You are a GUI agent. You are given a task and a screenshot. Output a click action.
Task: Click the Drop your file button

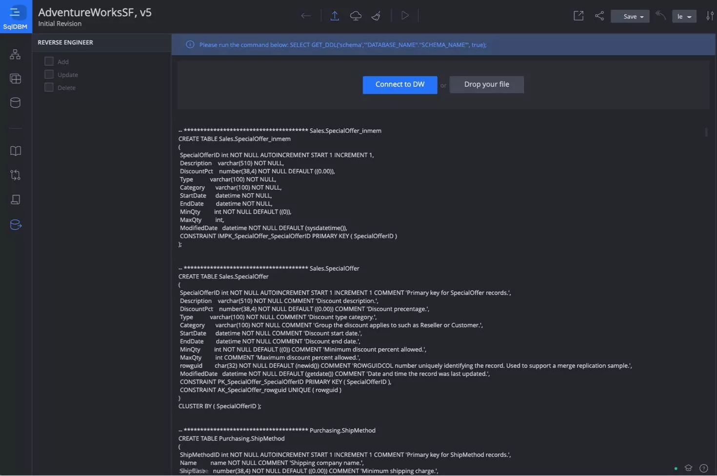point(486,84)
